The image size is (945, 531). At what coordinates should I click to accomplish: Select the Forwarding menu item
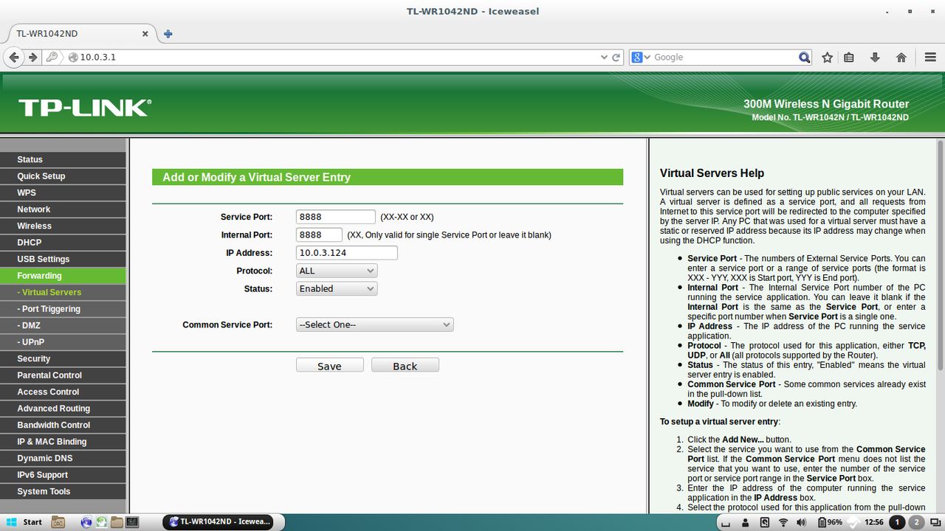click(63, 276)
